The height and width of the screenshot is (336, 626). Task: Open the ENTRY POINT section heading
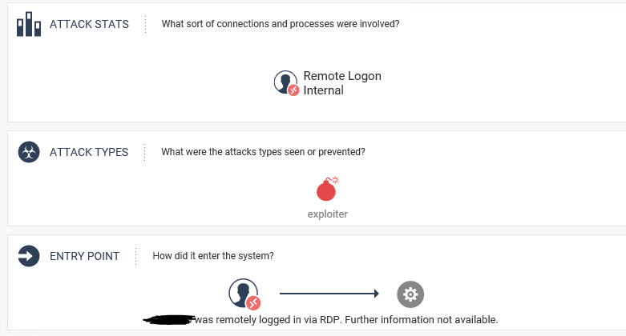(84, 256)
